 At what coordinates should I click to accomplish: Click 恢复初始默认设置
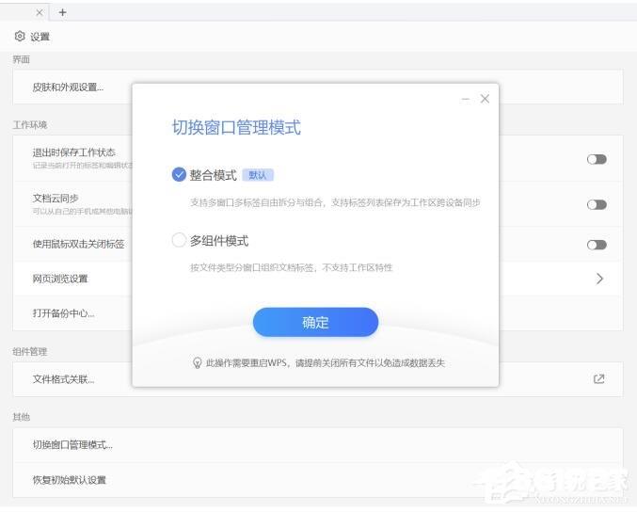point(69,480)
